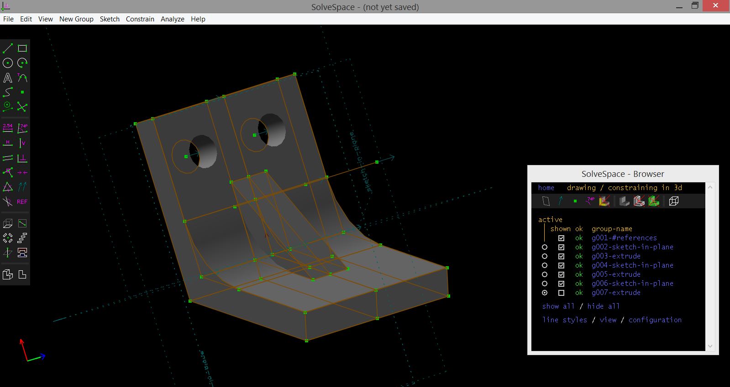Activate group g002-sketch-in-plane radio button

pos(545,247)
